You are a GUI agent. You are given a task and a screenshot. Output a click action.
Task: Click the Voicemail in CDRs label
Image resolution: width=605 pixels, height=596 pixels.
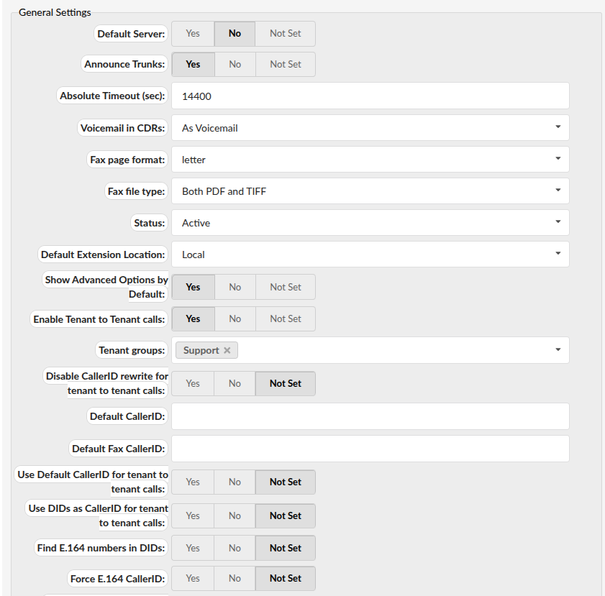(122, 128)
